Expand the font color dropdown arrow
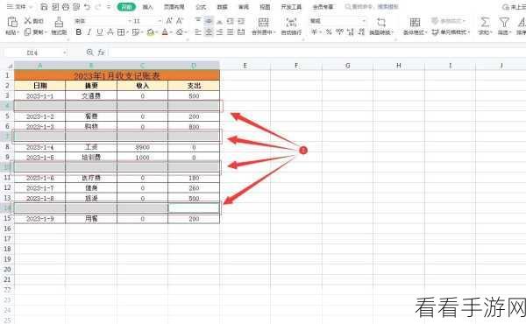This screenshot has height=324, width=526. point(171,32)
